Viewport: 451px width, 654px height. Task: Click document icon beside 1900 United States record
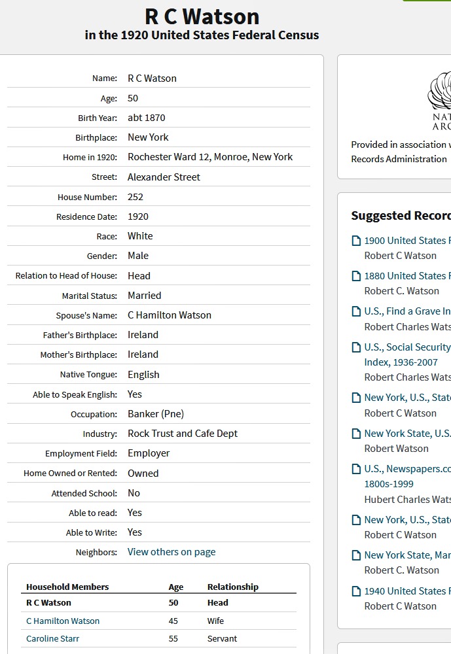tap(356, 241)
